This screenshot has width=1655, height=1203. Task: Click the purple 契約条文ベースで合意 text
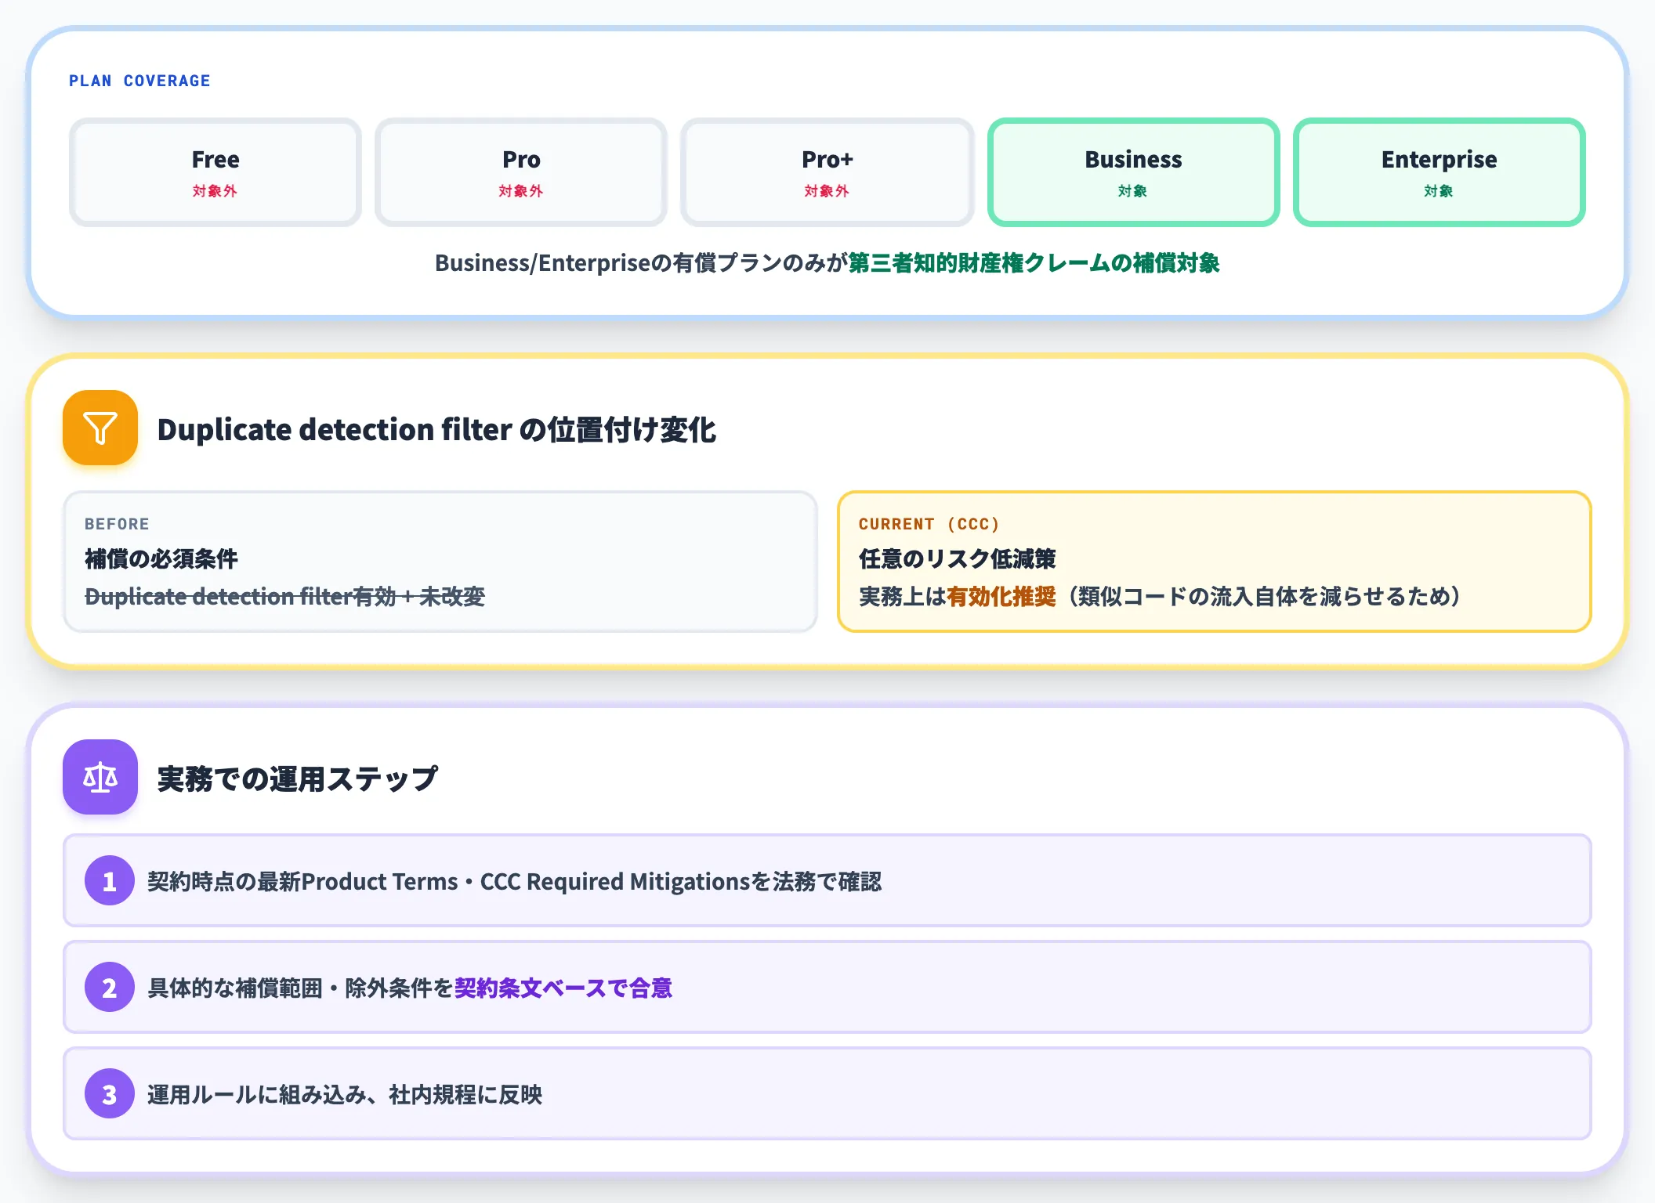coord(563,988)
